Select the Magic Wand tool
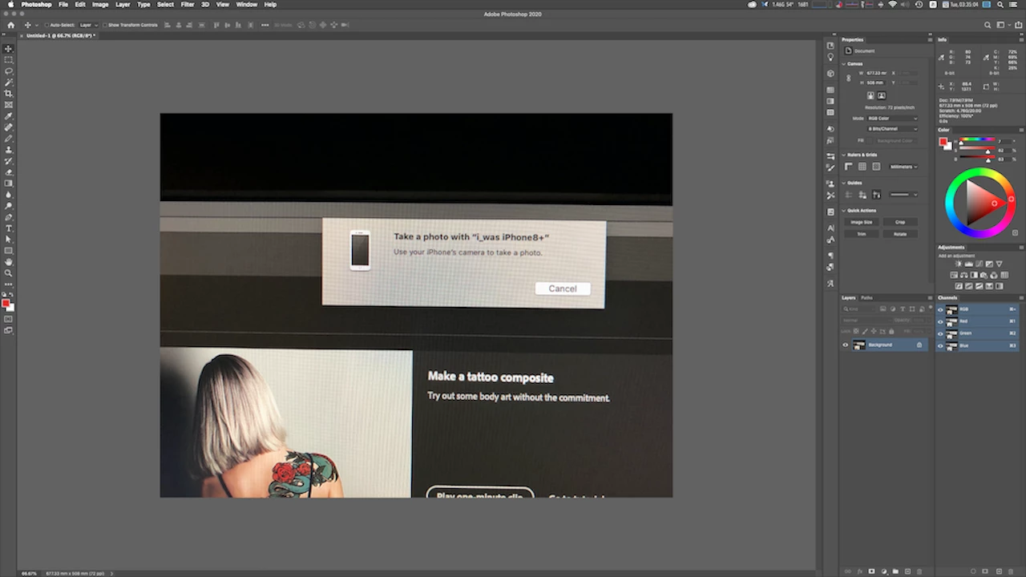The width and height of the screenshot is (1026, 577). (x=9, y=83)
